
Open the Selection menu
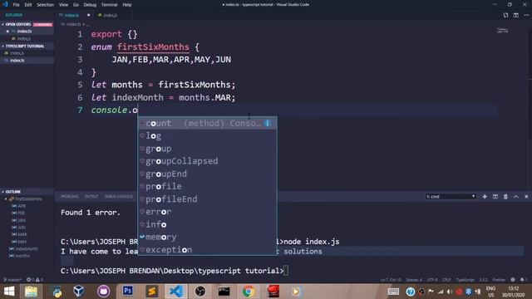[x=45, y=5]
